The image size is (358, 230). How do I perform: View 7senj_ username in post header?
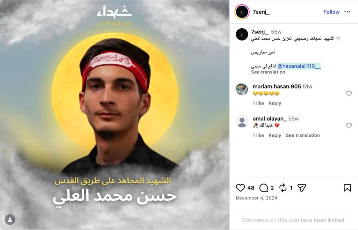pos(261,12)
